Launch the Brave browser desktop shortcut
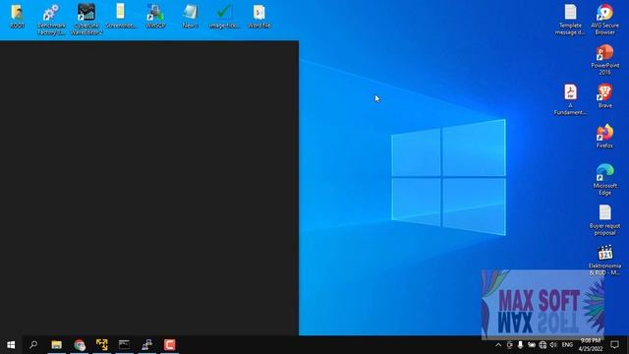Screen dimensions: 629x354 605,96
